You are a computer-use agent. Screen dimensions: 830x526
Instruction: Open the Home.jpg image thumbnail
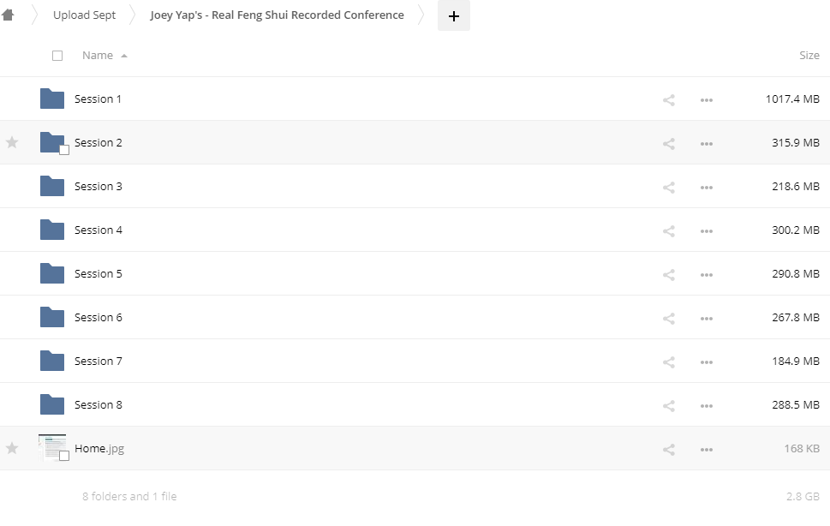tap(51, 446)
